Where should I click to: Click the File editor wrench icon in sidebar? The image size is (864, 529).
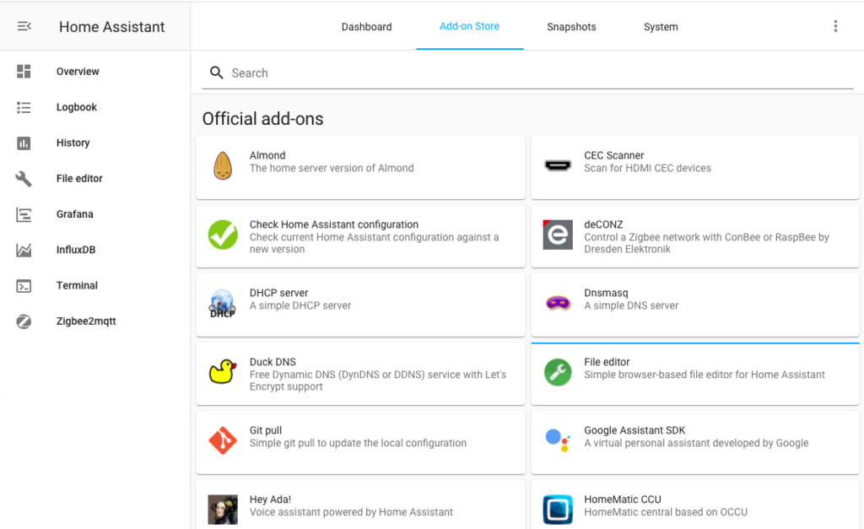pyautogui.click(x=24, y=179)
